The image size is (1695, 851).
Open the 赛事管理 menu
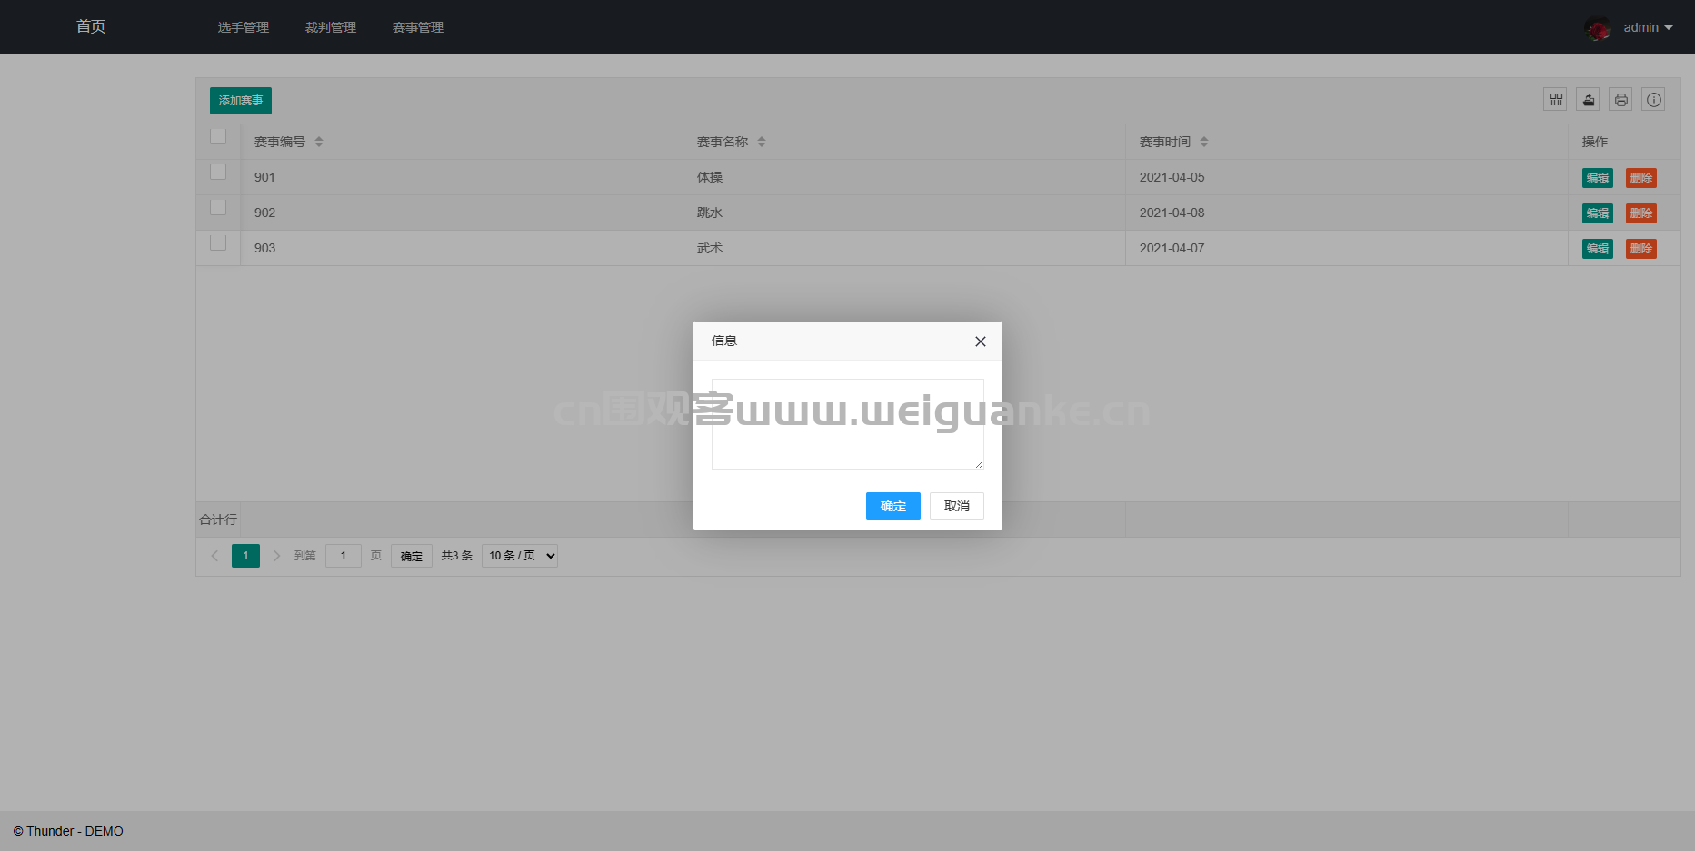click(x=418, y=27)
